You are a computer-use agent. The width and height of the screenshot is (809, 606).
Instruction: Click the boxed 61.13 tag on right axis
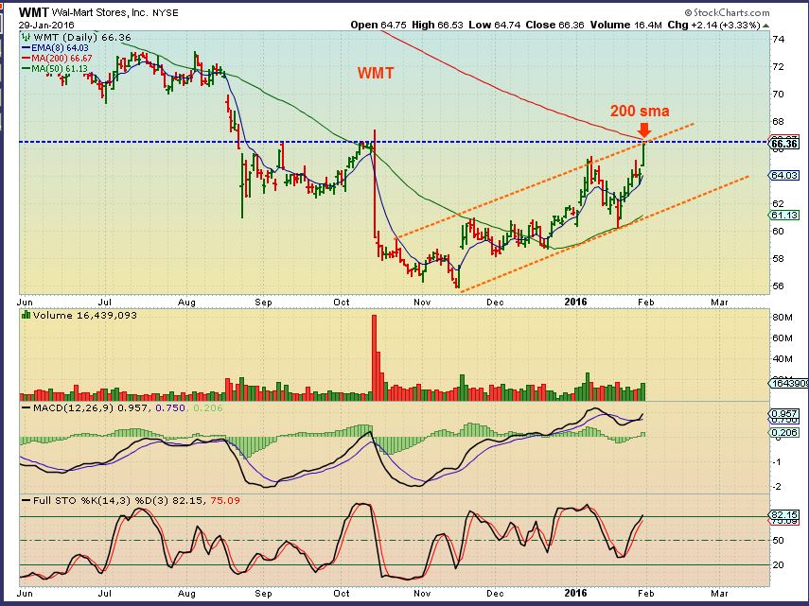coord(784,215)
